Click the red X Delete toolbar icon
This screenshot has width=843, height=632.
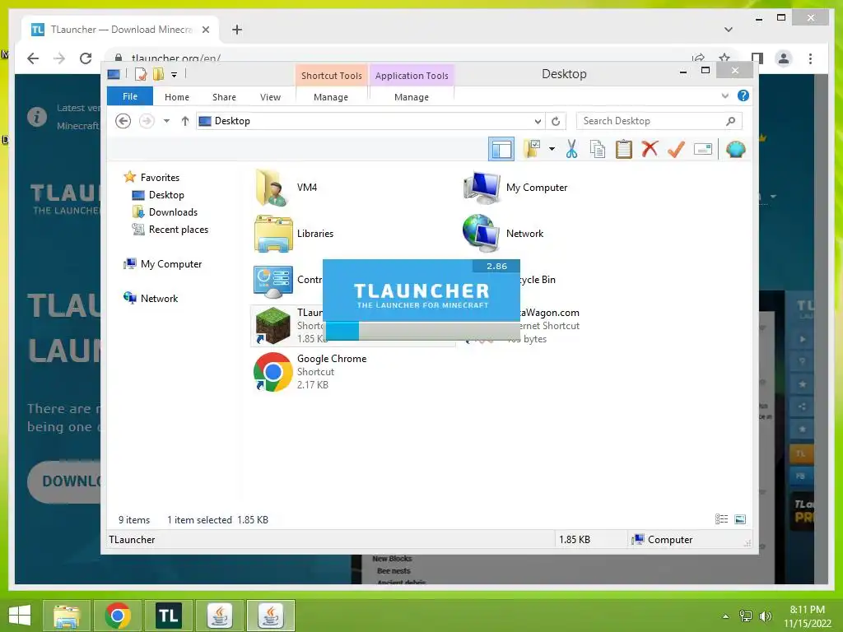650,149
